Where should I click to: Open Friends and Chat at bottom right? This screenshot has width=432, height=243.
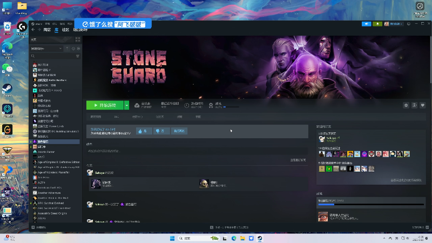(421, 227)
